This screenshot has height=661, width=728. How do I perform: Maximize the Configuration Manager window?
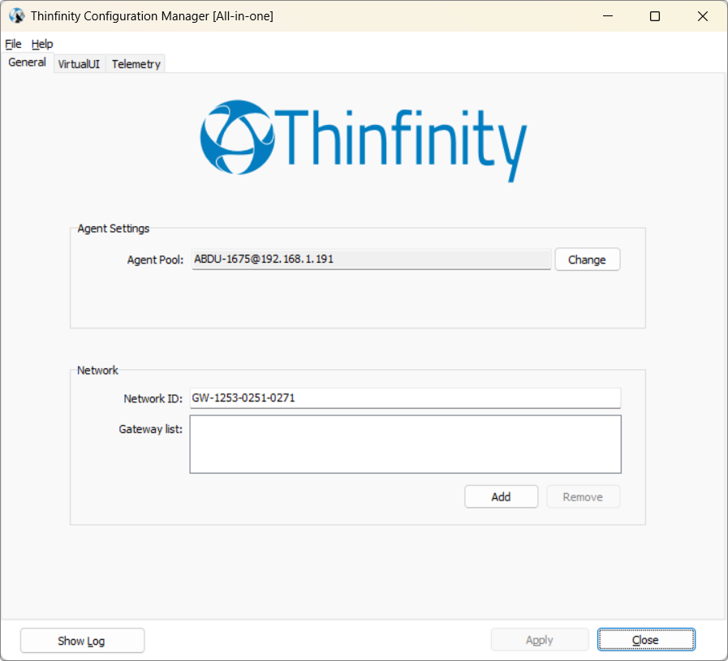pos(655,16)
